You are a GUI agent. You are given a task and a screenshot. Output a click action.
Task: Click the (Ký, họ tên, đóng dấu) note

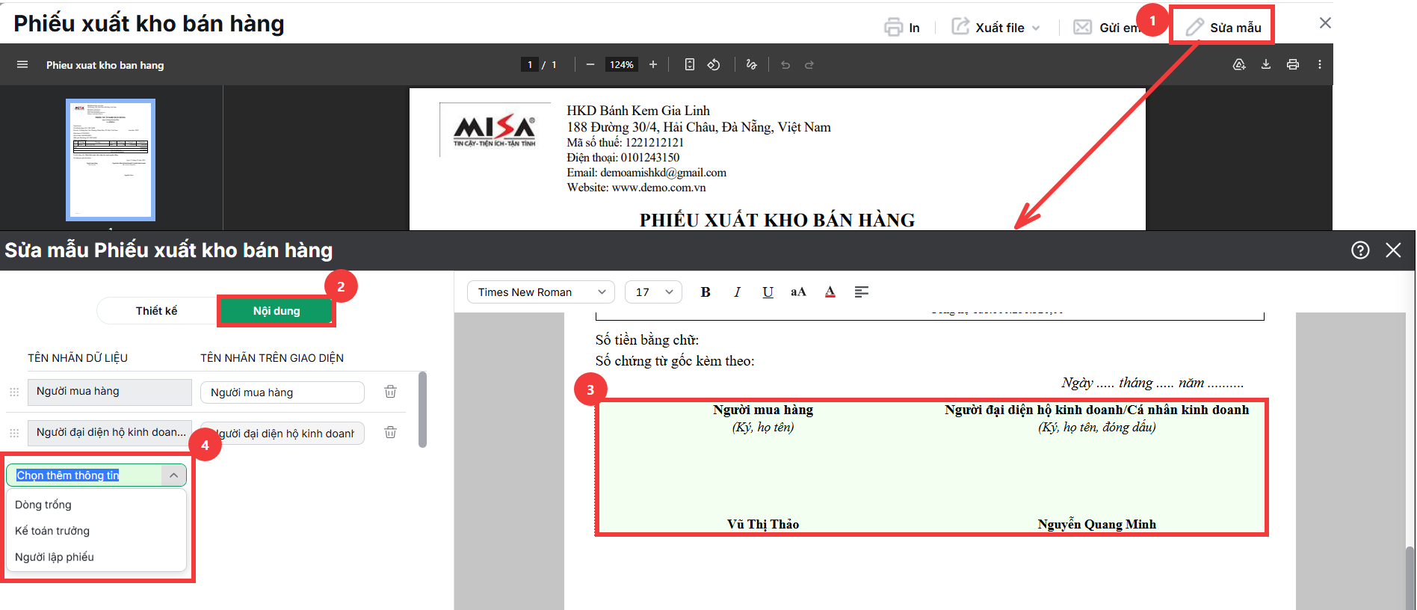(1096, 428)
